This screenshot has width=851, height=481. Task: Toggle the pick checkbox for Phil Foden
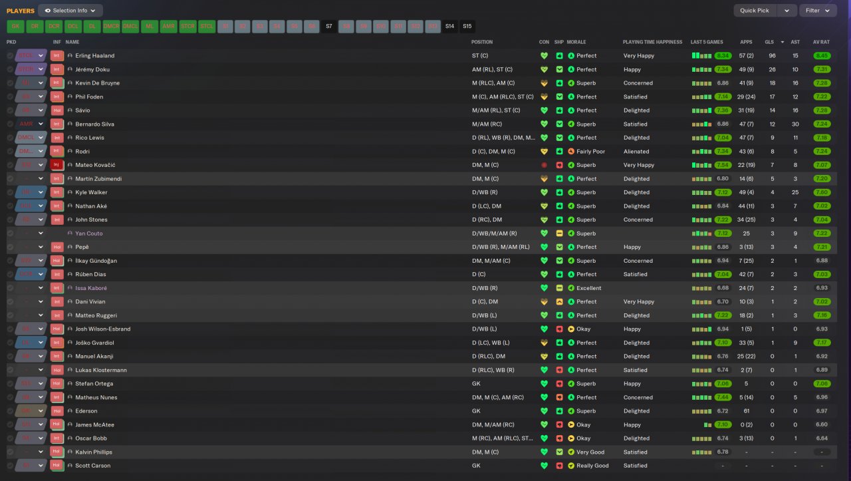click(10, 96)
